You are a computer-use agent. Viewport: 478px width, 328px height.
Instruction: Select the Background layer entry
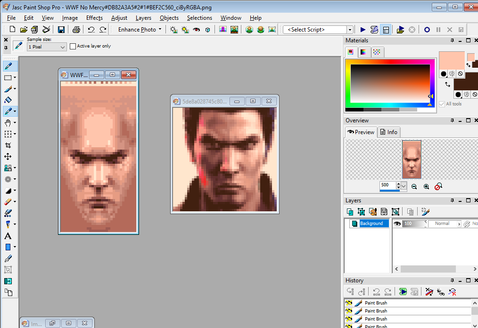coord(371,224)
